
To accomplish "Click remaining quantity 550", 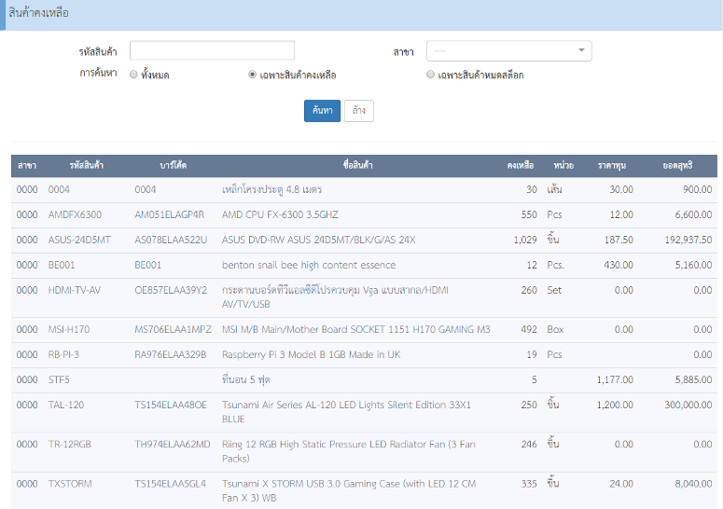I will (529, 214).
